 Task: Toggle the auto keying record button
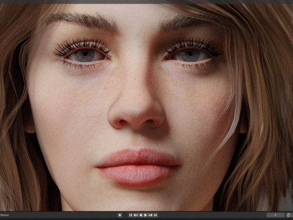pyautogui.click(x=120, y=215)
